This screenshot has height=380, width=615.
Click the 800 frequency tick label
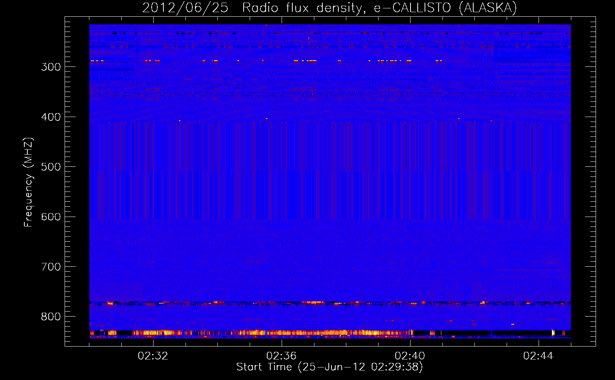pos(51,317)
